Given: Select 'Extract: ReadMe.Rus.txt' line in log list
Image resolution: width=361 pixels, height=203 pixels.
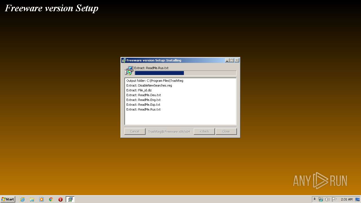Looking at the screenshot, I should point(144,109).
